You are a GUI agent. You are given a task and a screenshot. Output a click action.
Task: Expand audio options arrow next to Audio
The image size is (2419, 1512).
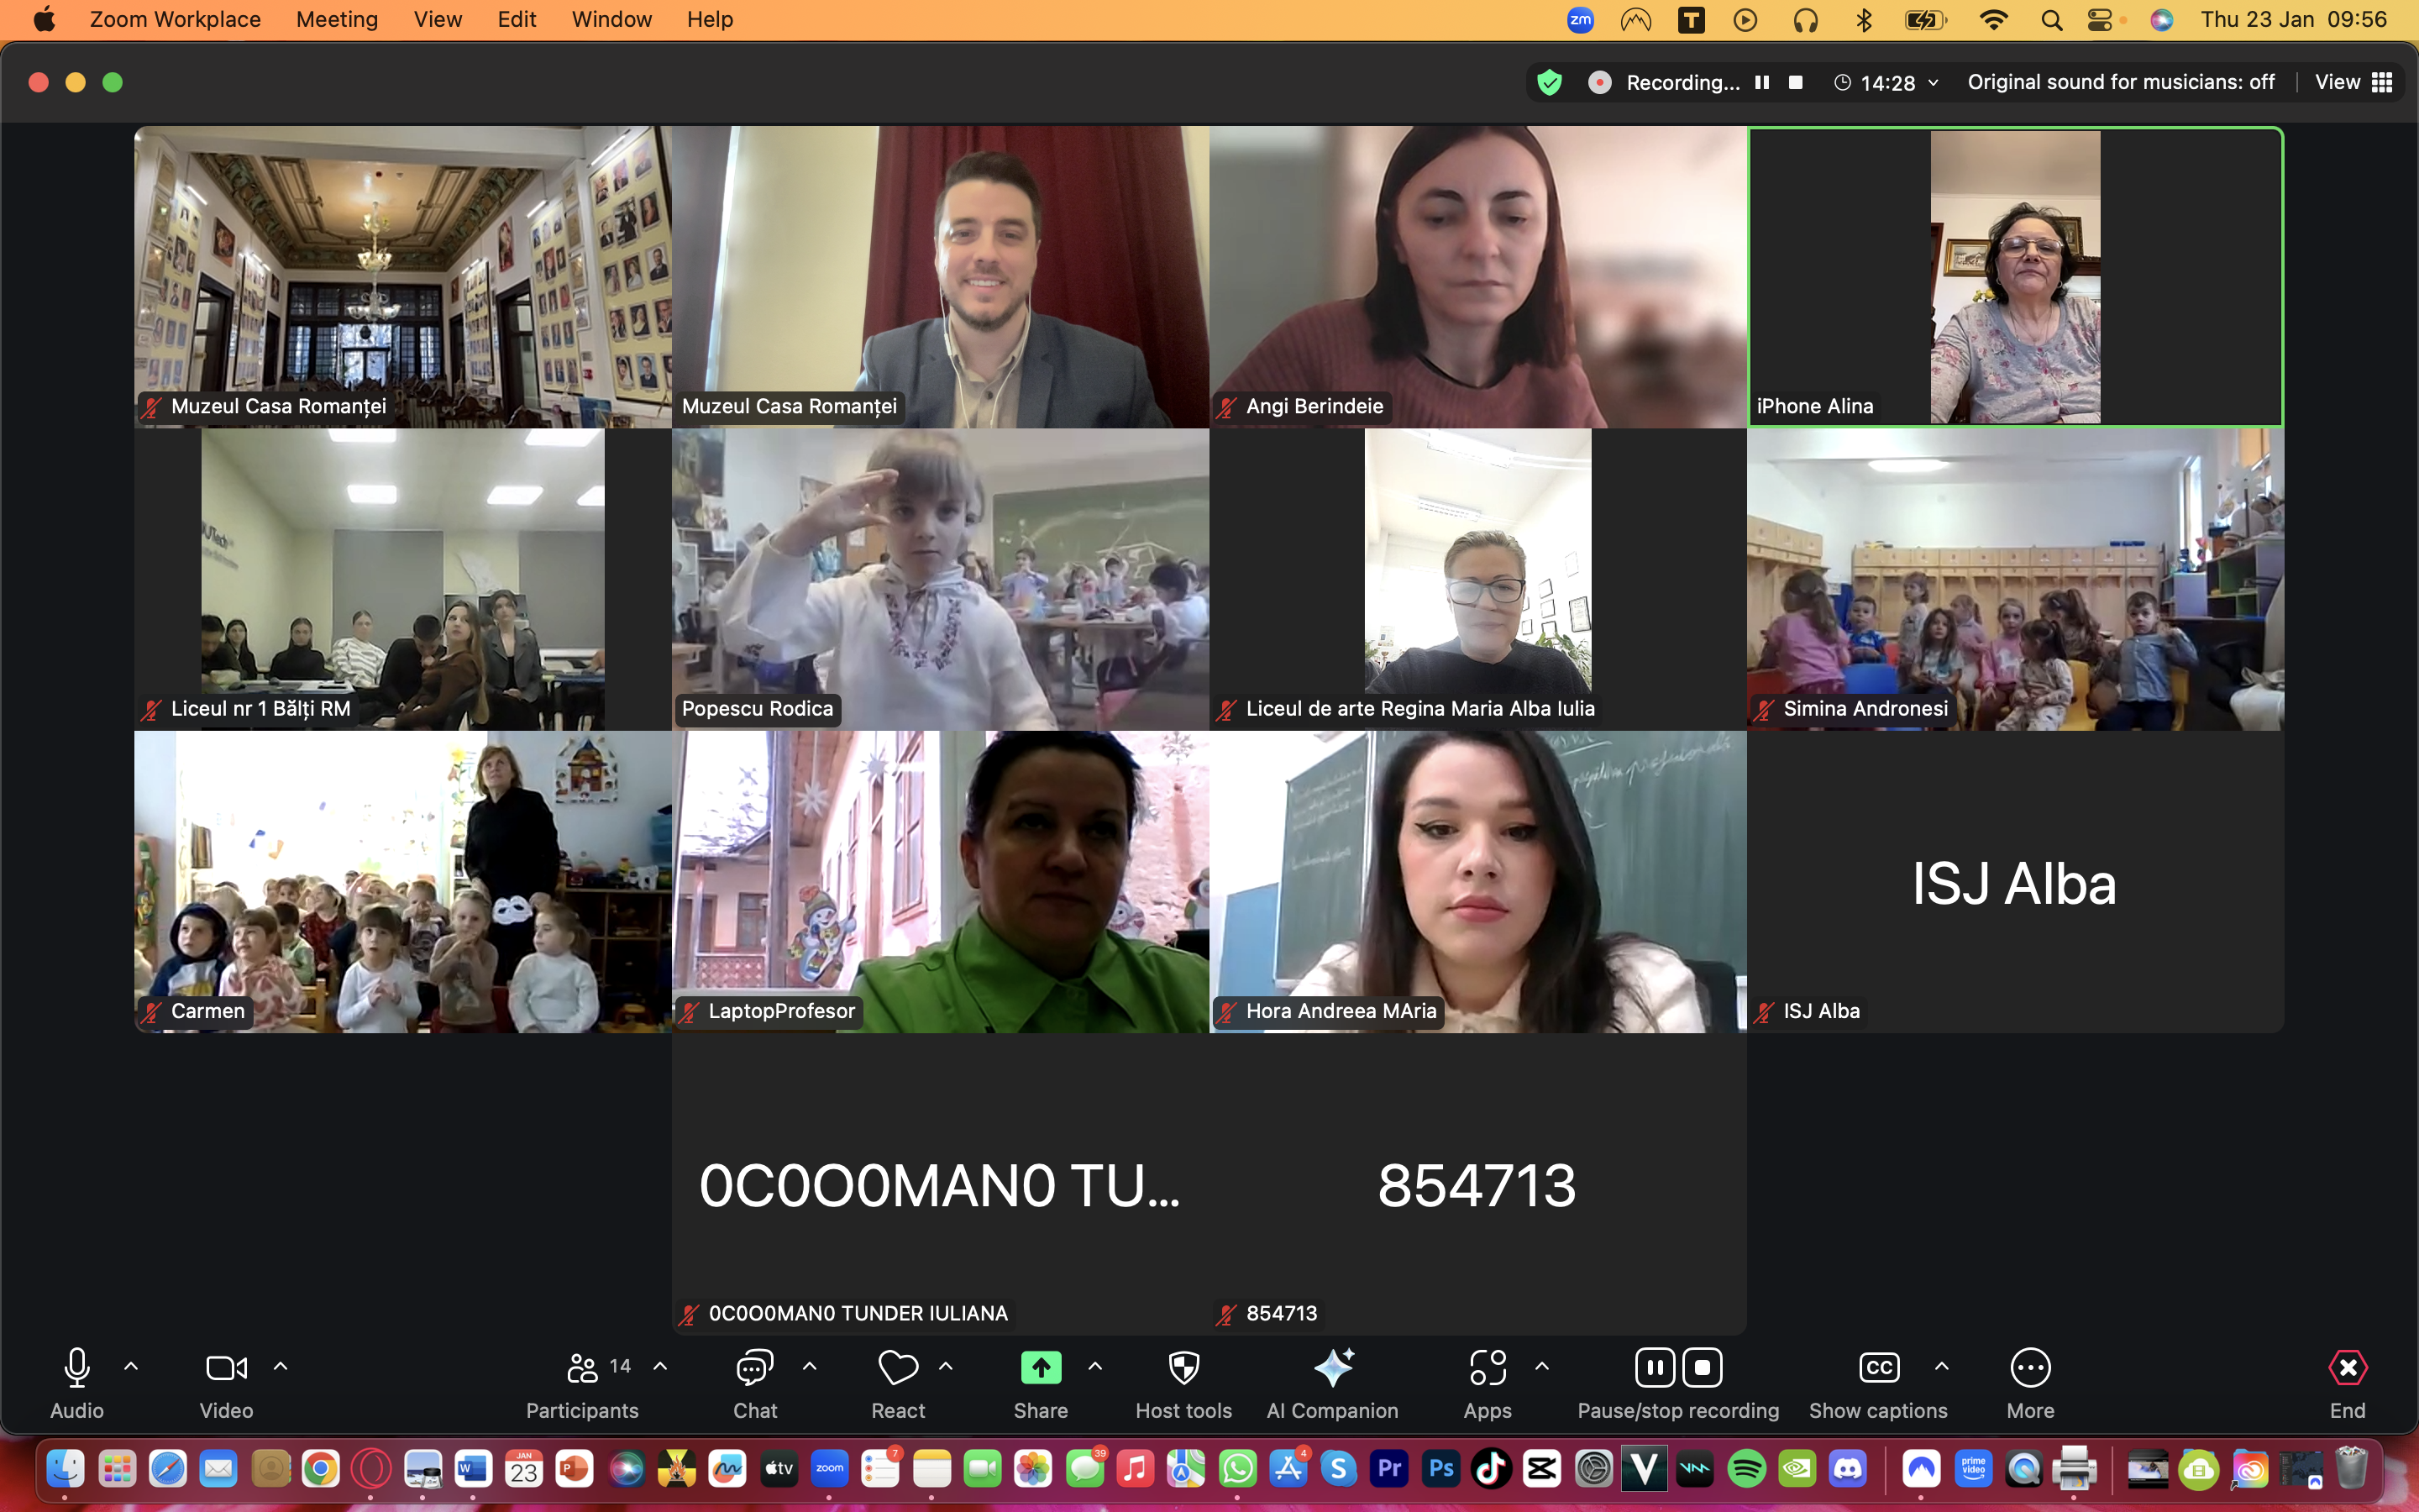[131, 1366]
